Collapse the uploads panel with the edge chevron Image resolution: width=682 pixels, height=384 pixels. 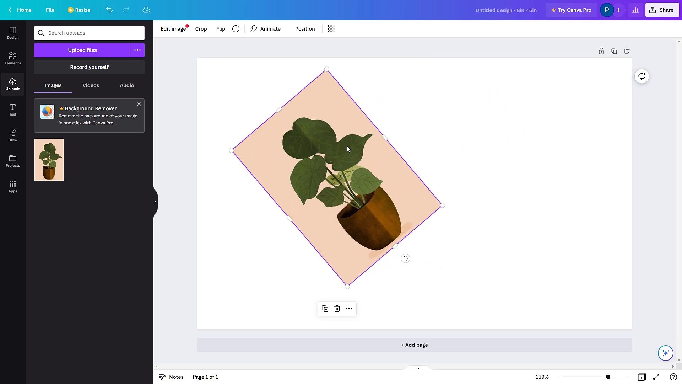coord(155,202)
